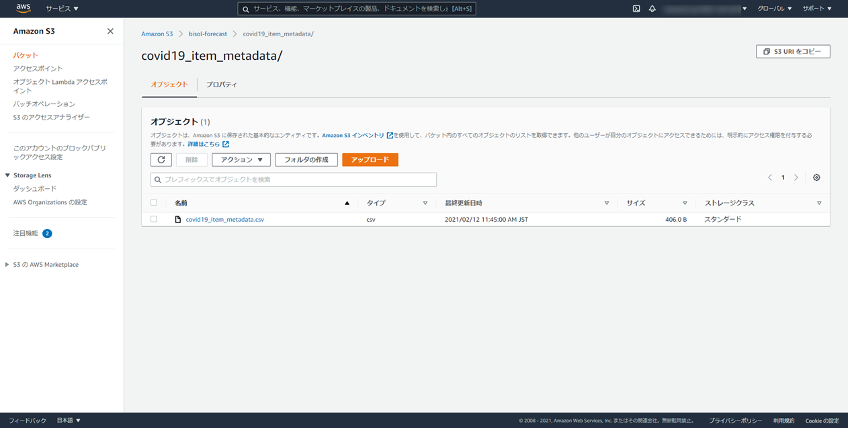Click the S3 URI copy button

tap(793, 52)
